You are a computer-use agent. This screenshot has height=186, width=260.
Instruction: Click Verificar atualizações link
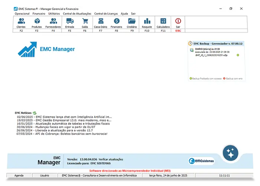(x=111, y=160)
